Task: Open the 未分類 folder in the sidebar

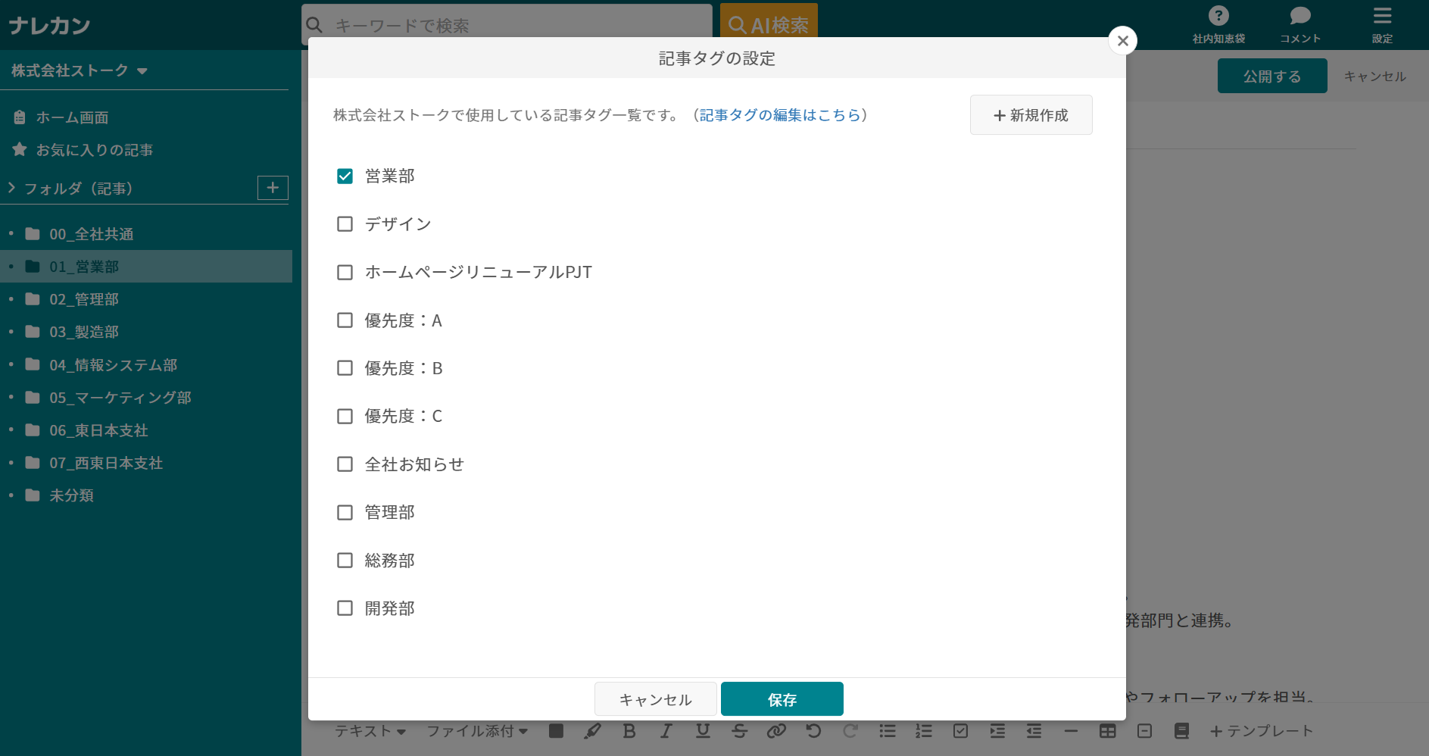Action: pyautogui.click(x=71, y=495)
